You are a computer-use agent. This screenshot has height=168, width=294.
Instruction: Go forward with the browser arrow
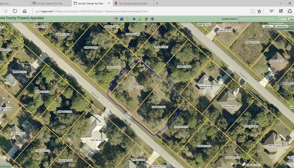pos(5,11)
